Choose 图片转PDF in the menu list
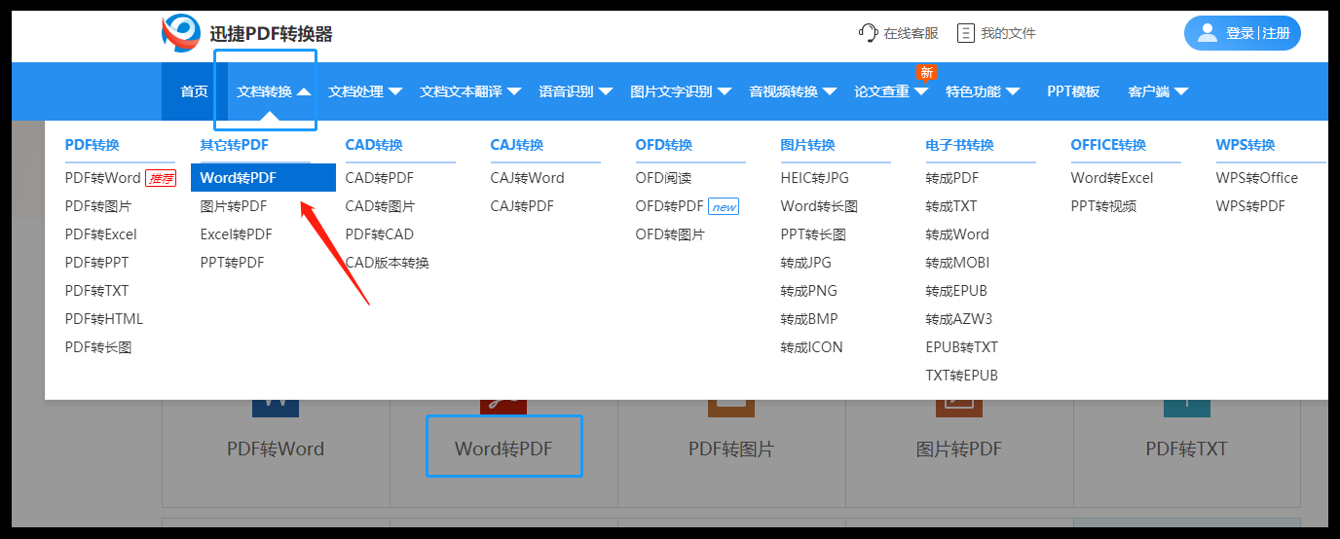This screenshot has height=539, width=1340. tap(234, 206)
